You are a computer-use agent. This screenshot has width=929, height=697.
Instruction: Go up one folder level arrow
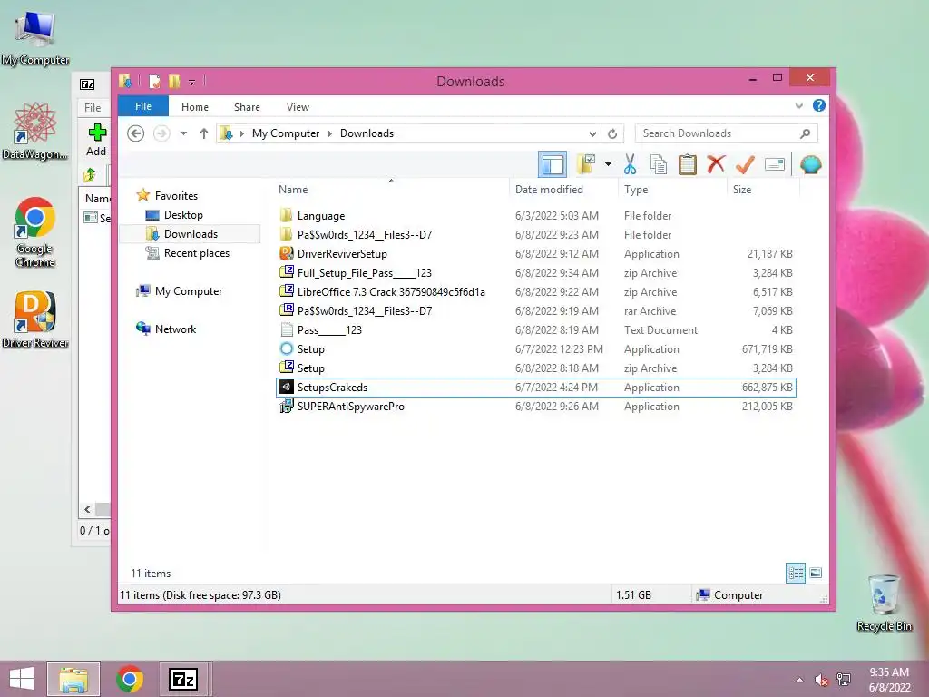tap(204, 133)
